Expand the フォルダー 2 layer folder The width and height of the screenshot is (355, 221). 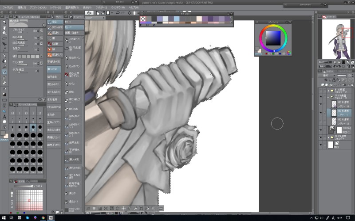[328, 91]
